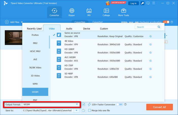Click the Add Files plus icon
The height and width of the screenshot is (115, 178).
pos(7,22)
